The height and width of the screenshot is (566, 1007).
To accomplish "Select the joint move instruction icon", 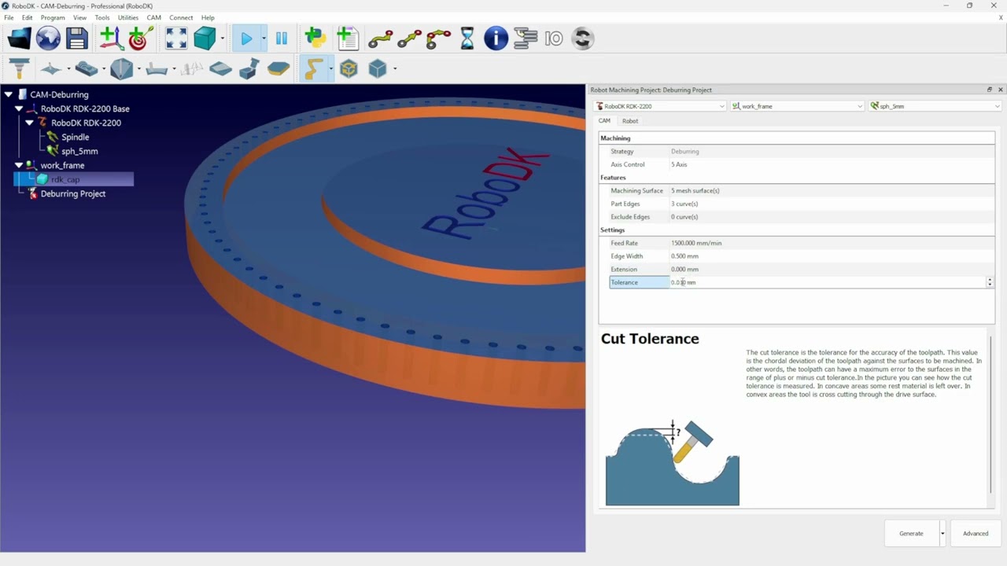I will point(381,38).
